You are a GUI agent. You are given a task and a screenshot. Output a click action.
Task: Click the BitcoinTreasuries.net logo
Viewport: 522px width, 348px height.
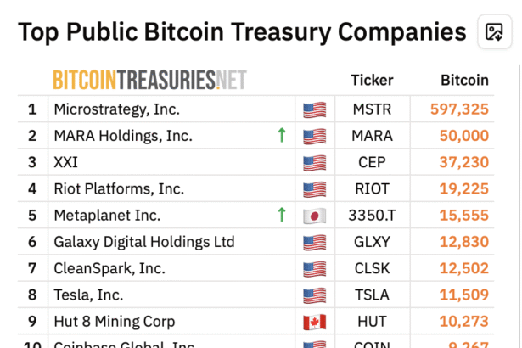(149, 80)
